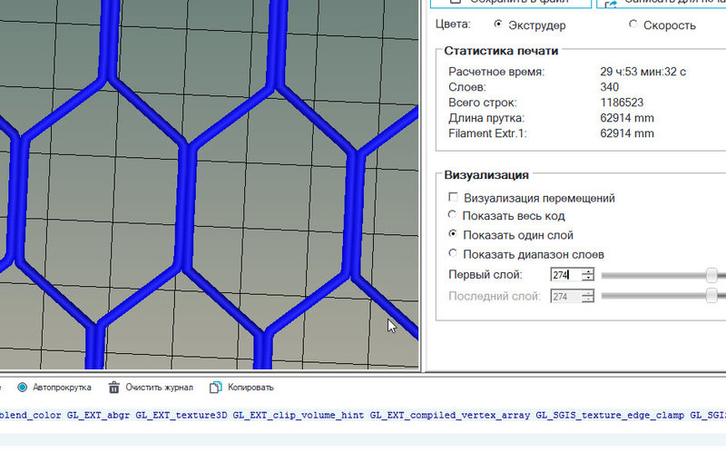Click the Очистить журнал label

click(x=160, y=388)
